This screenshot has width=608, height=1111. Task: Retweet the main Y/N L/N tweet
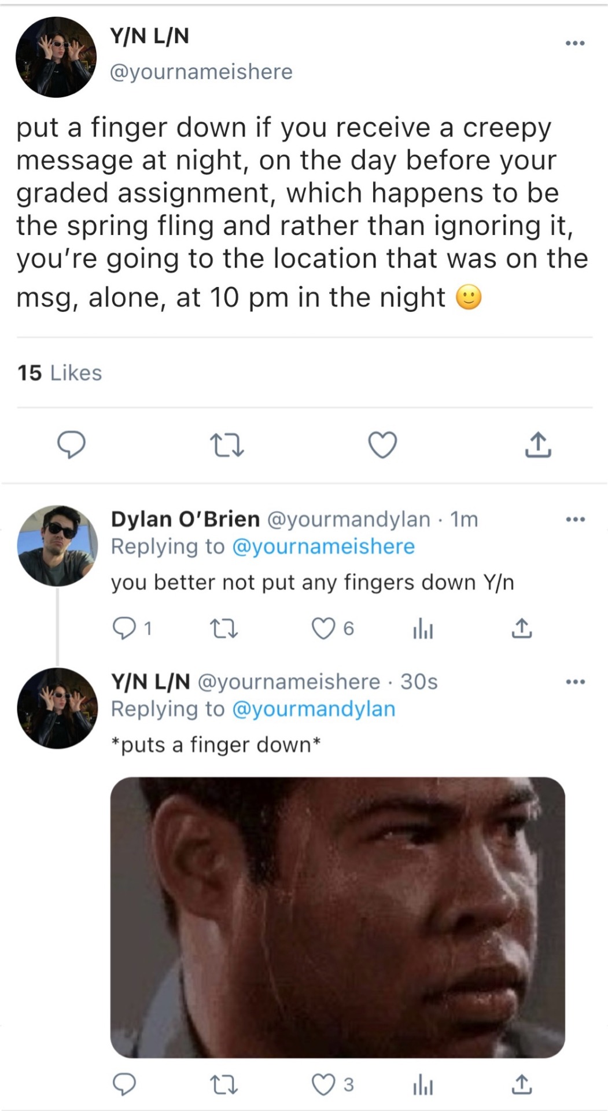pyautogui.click(x=227, y=445)
